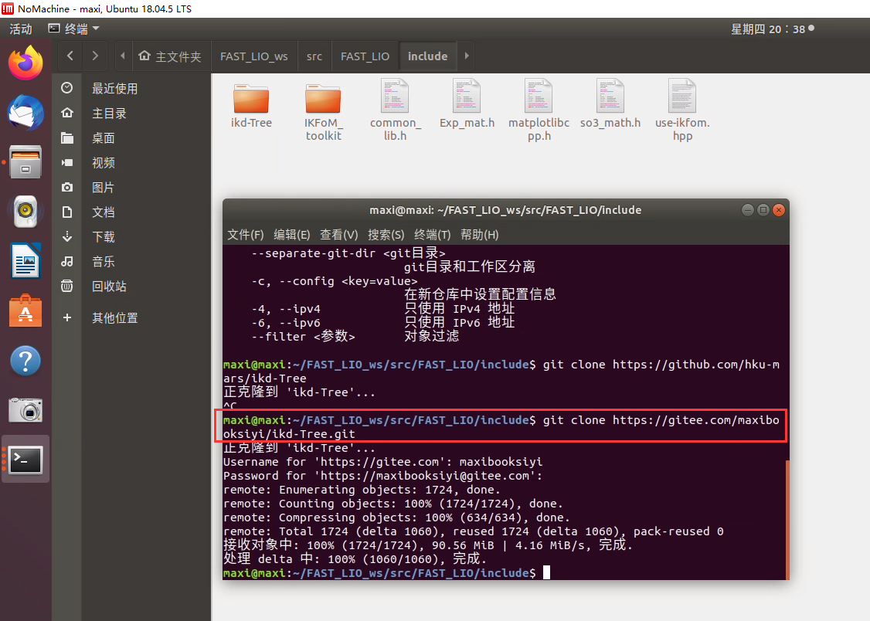Open the 搜索(S) terminal menu
The height and width of the screenshot is (621, 870).
386,235
